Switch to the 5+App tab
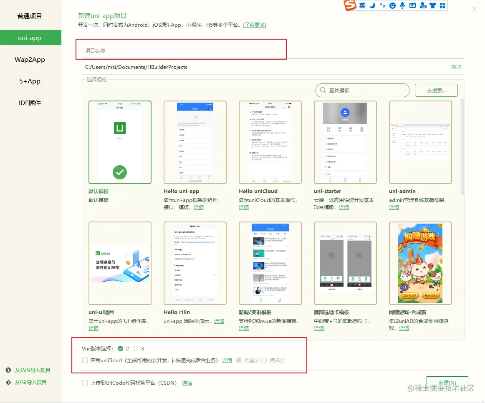The image size is (485, 403). click(x=30, y=81)
